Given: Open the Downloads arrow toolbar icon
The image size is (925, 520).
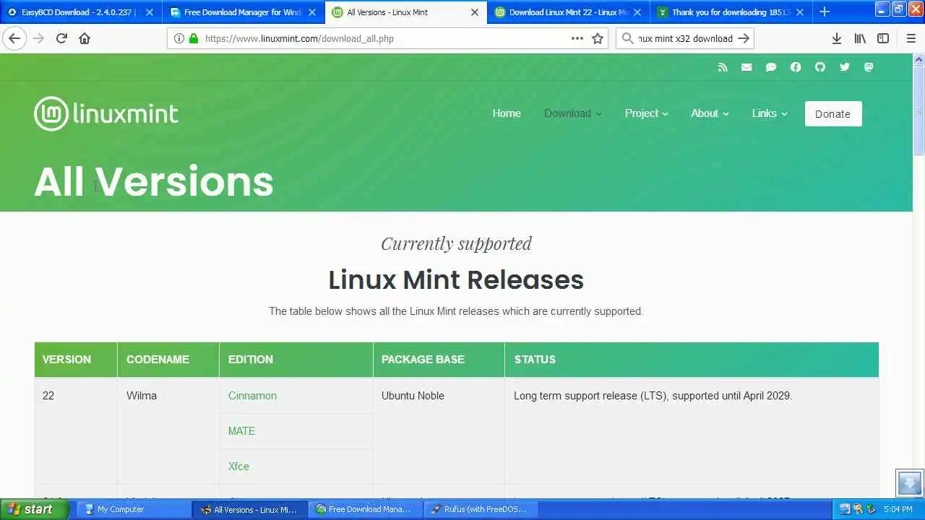Looking at the screenshot, I should (836, 38).
